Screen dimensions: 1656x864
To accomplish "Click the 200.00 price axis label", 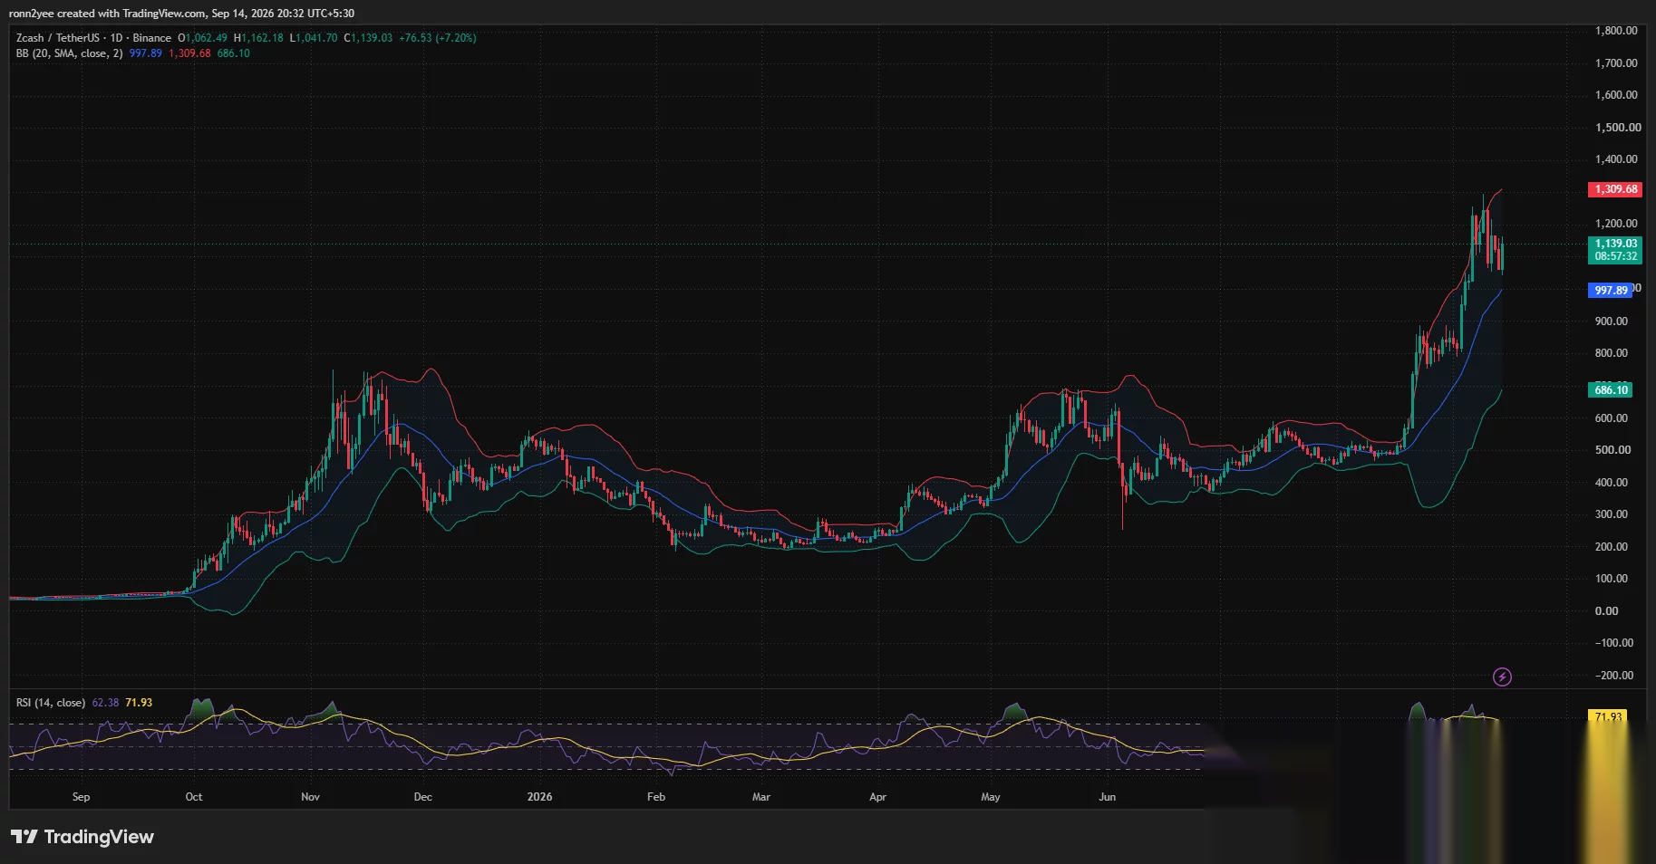I will (x=1612, y=547).
